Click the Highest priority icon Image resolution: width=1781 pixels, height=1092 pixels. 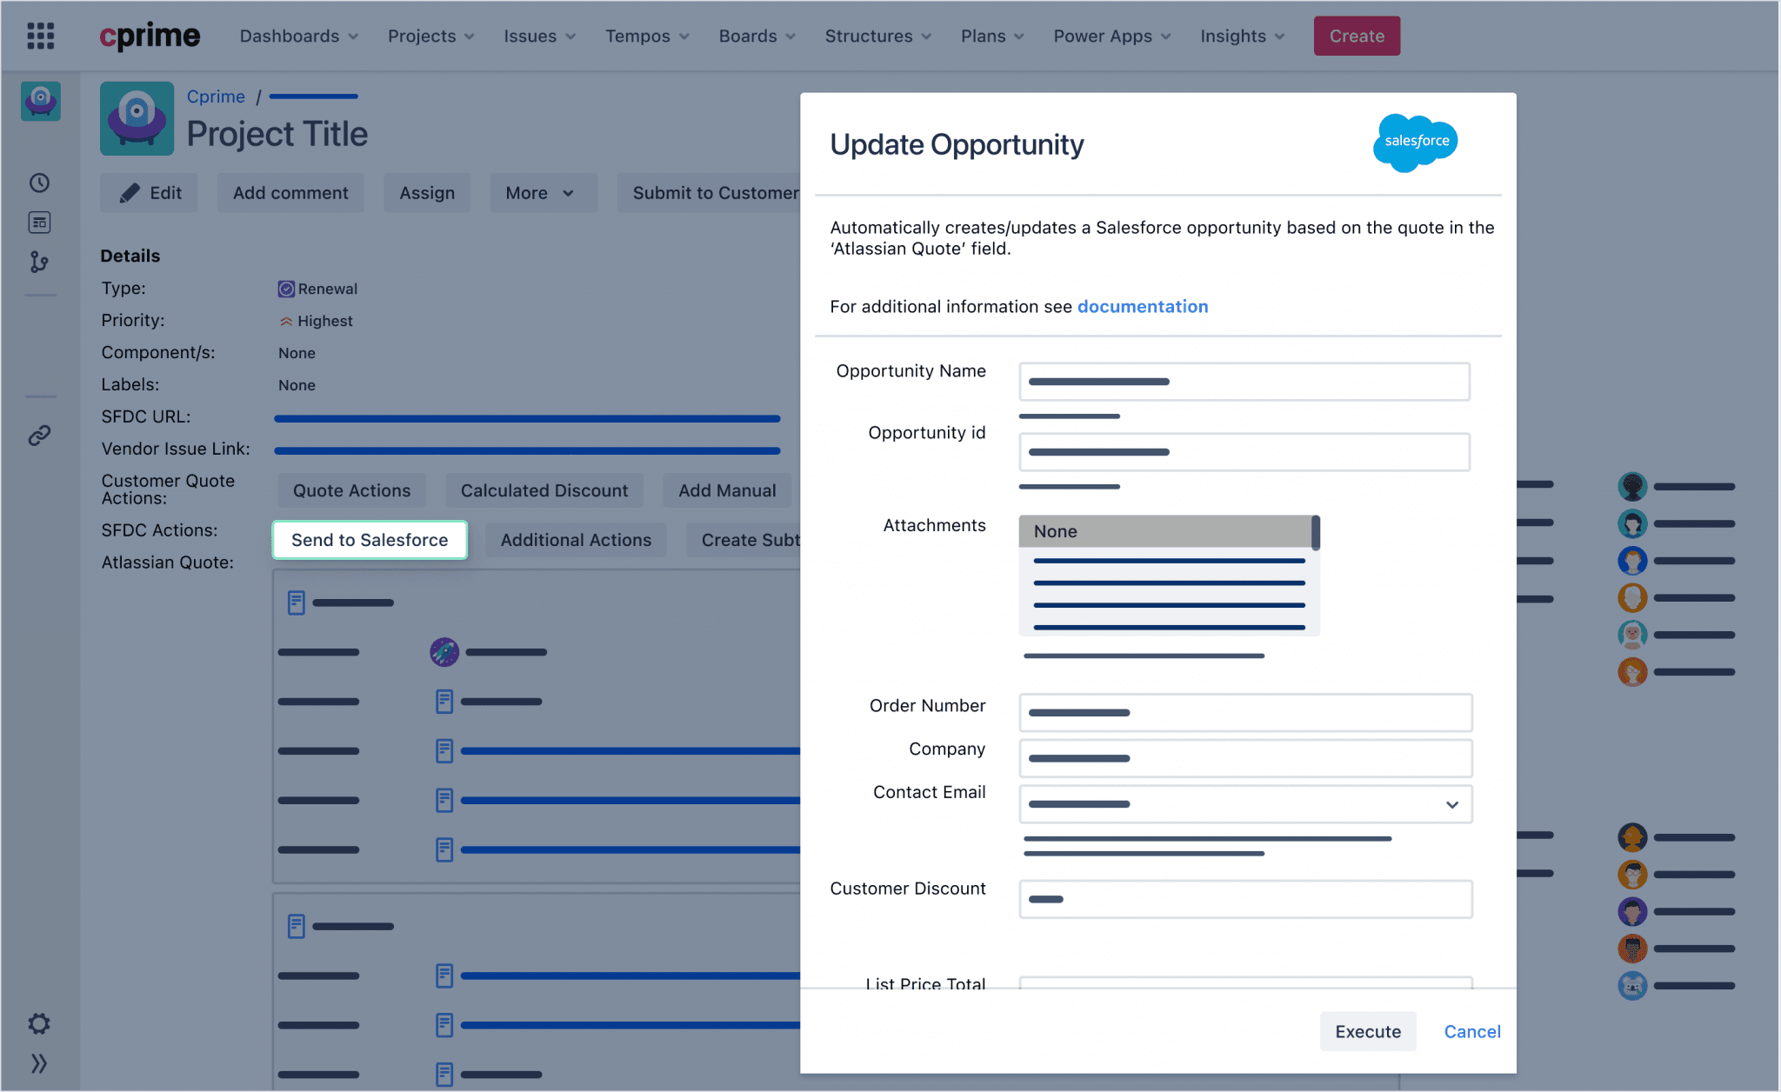pyautogui.click(x=286, y=321)
